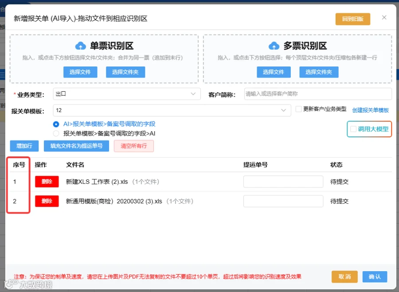Close the 新增报关单 dialog with the X

[x=384, y=18]
